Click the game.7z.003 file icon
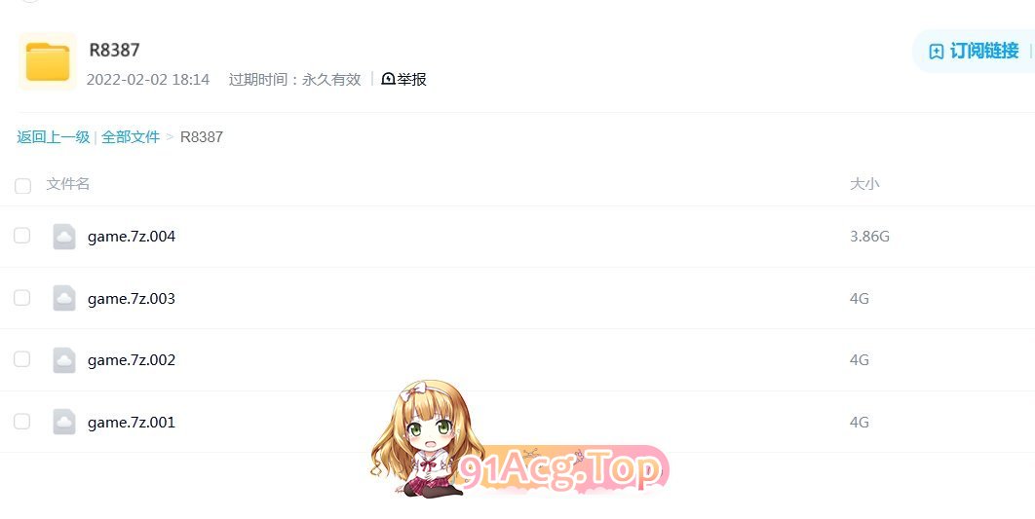The height and width of the screenshot is (519, 1035). [64, 298]
